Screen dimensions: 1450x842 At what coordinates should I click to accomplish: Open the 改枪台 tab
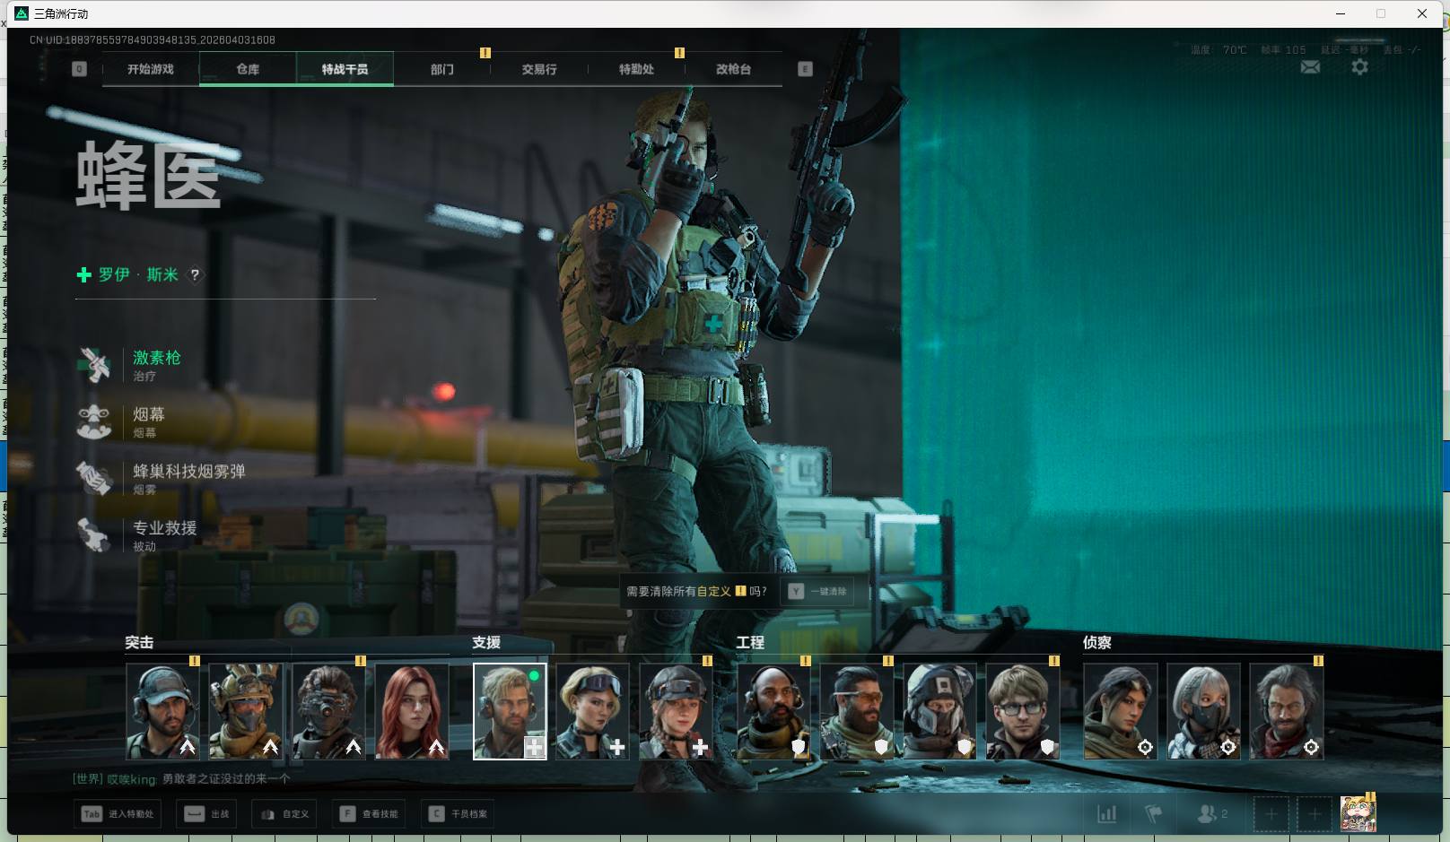[733, 69]
